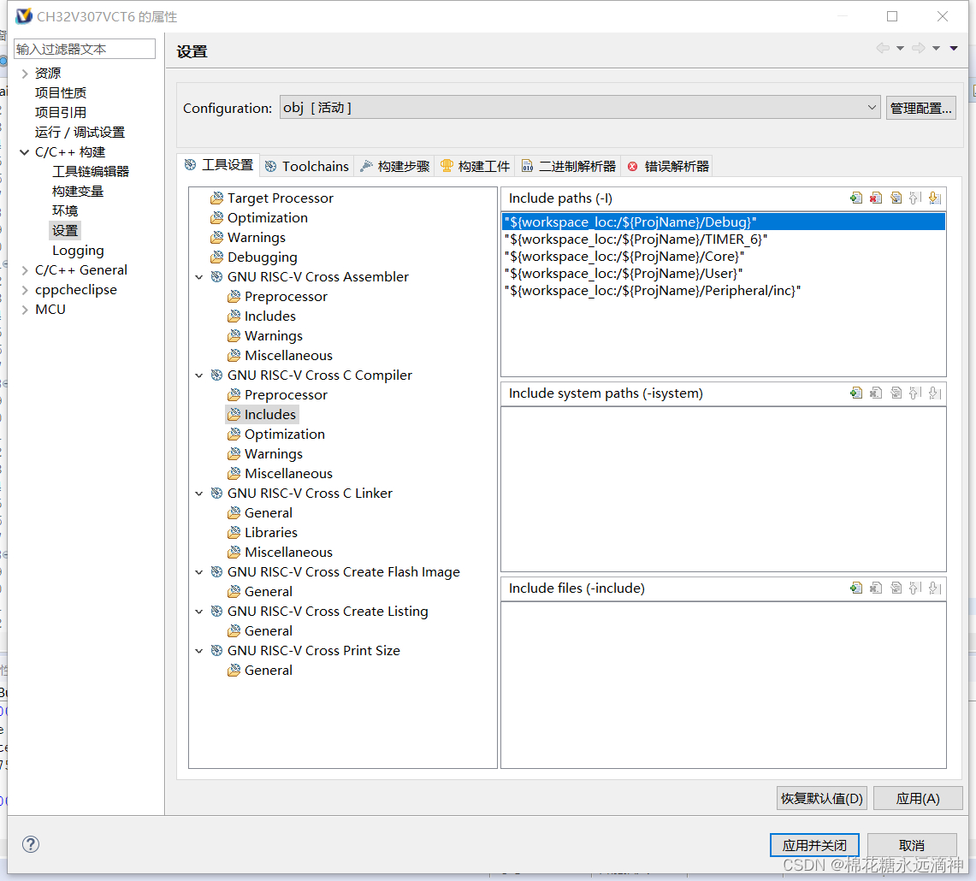The height and width of the screenshot is (881, 976).
Task: Expand the MCU tree node
Action: coord(25,310)
